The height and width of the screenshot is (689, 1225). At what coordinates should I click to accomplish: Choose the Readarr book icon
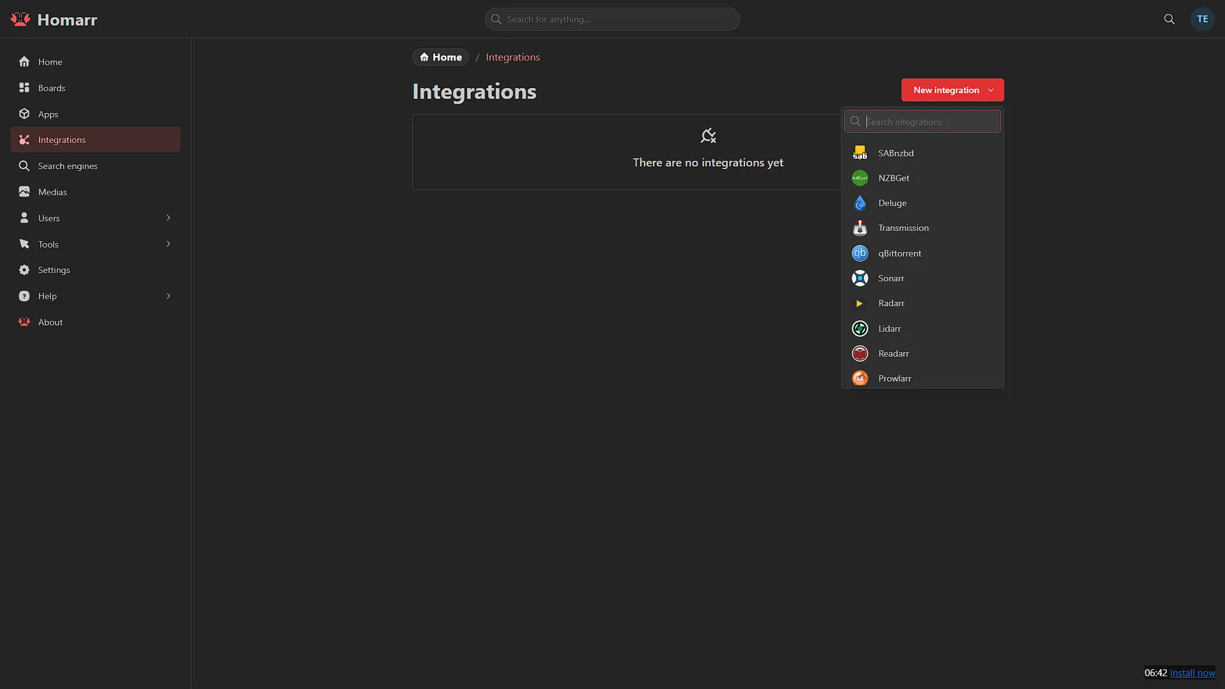point(860,353)
